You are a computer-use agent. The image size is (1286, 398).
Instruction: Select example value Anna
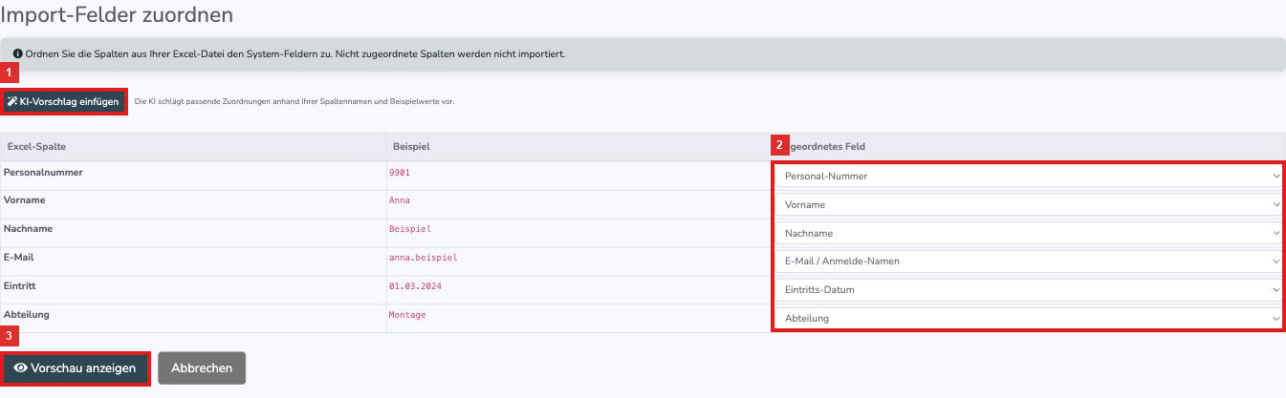(x=400, y=201)
